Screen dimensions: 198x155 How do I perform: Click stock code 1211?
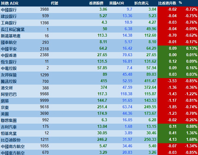click(x=44, y=140)
